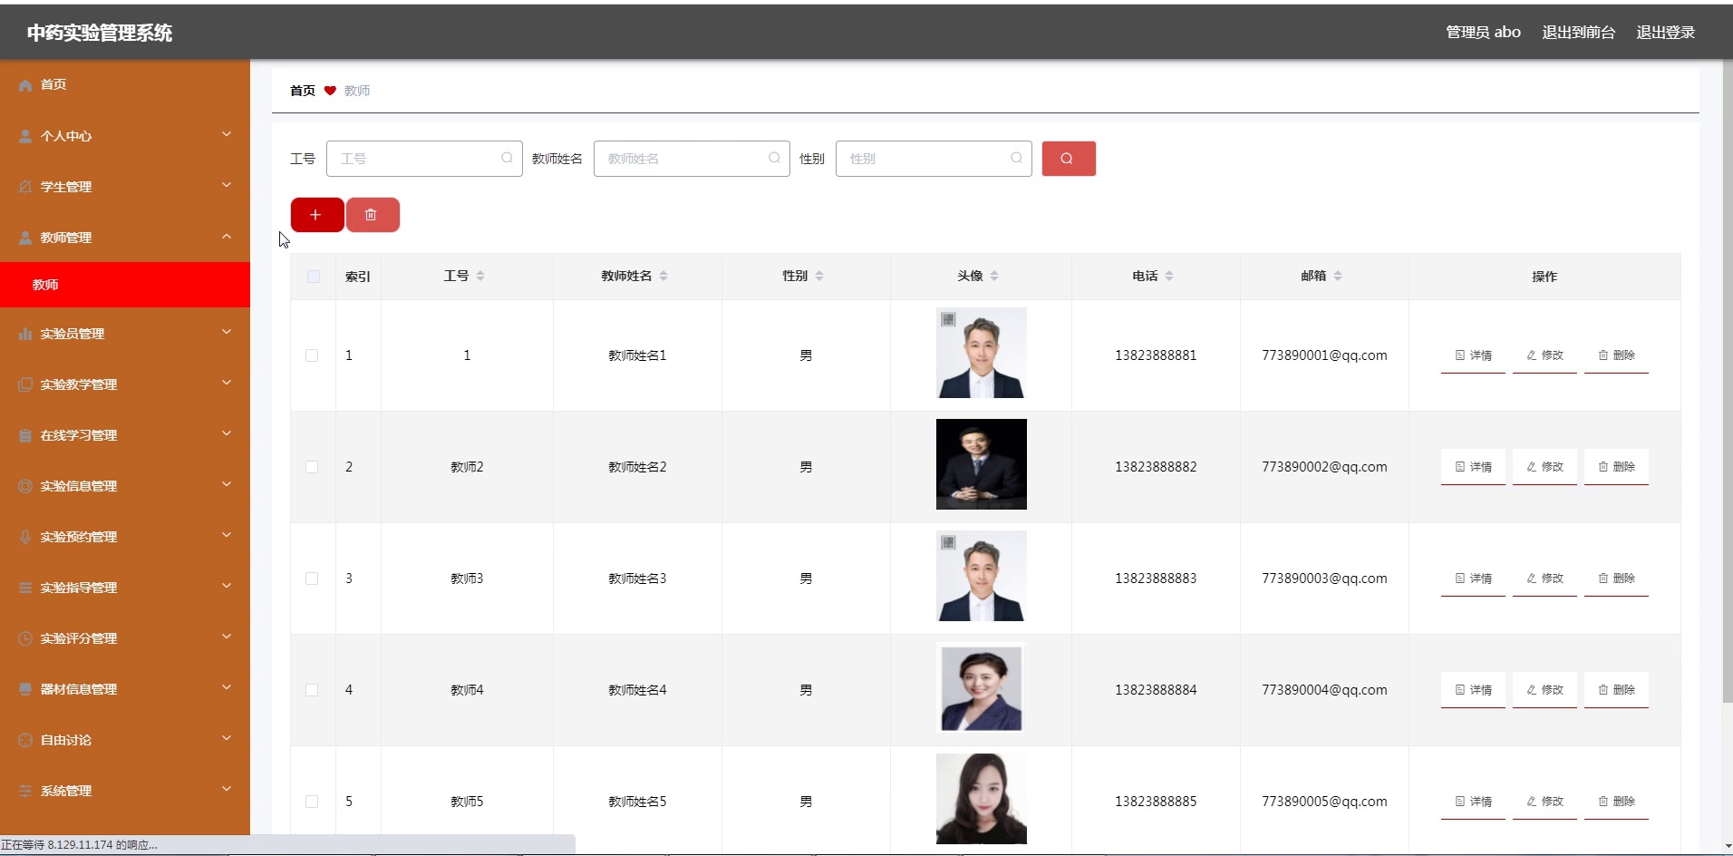Open the 实验指导管理 menu
This screenshot has width=1733, height=856.
pyautogui.click(x=125, y=588)
